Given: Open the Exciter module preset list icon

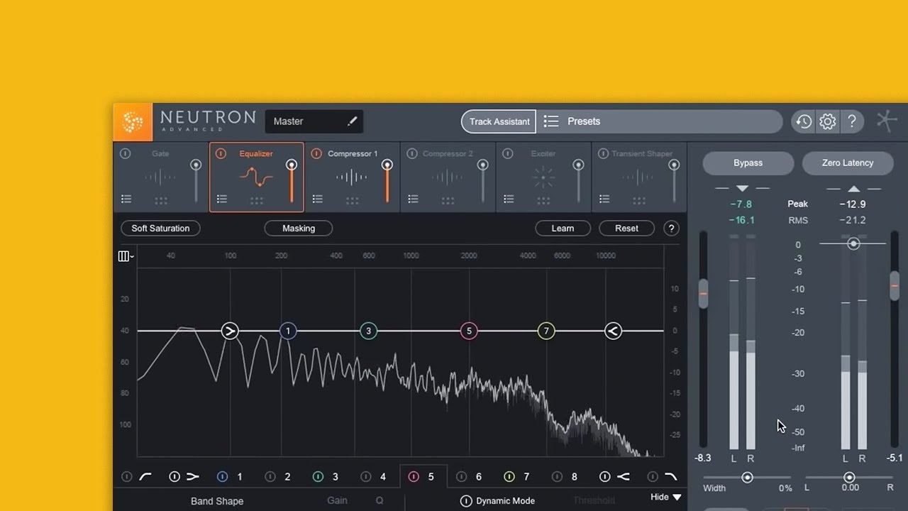Looking at the screenshot, I should pos(509,199).
